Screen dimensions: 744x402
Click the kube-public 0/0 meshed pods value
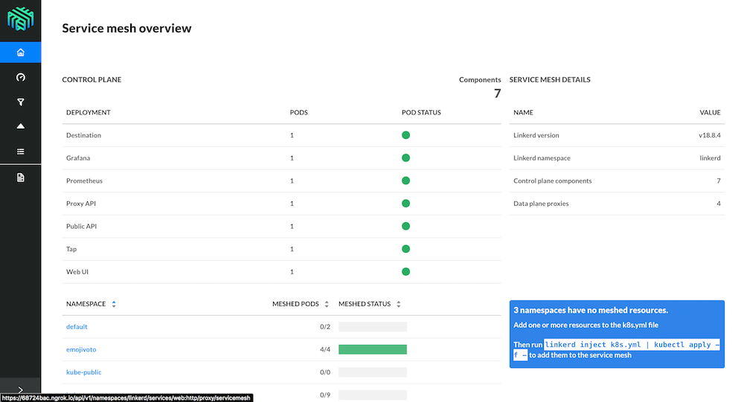tap(325, 372)
